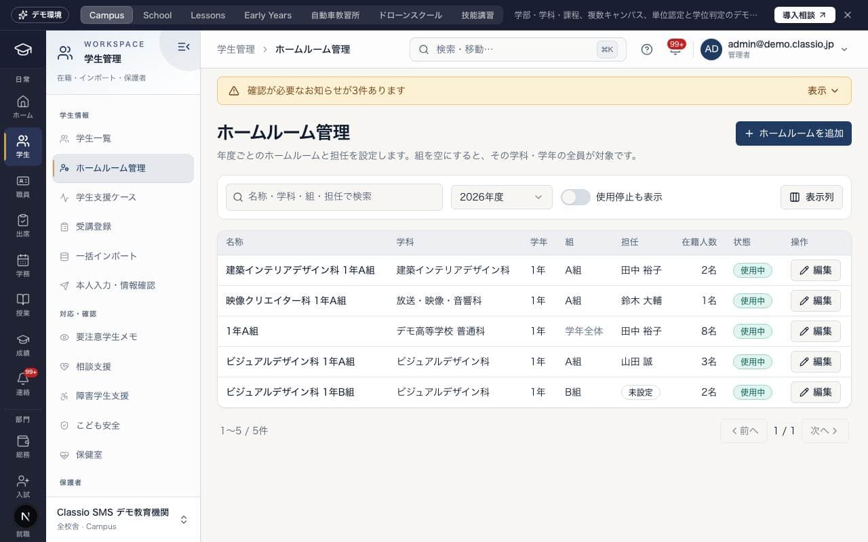
Task: Switch to the Early Years tab
Action: (268, 15)
